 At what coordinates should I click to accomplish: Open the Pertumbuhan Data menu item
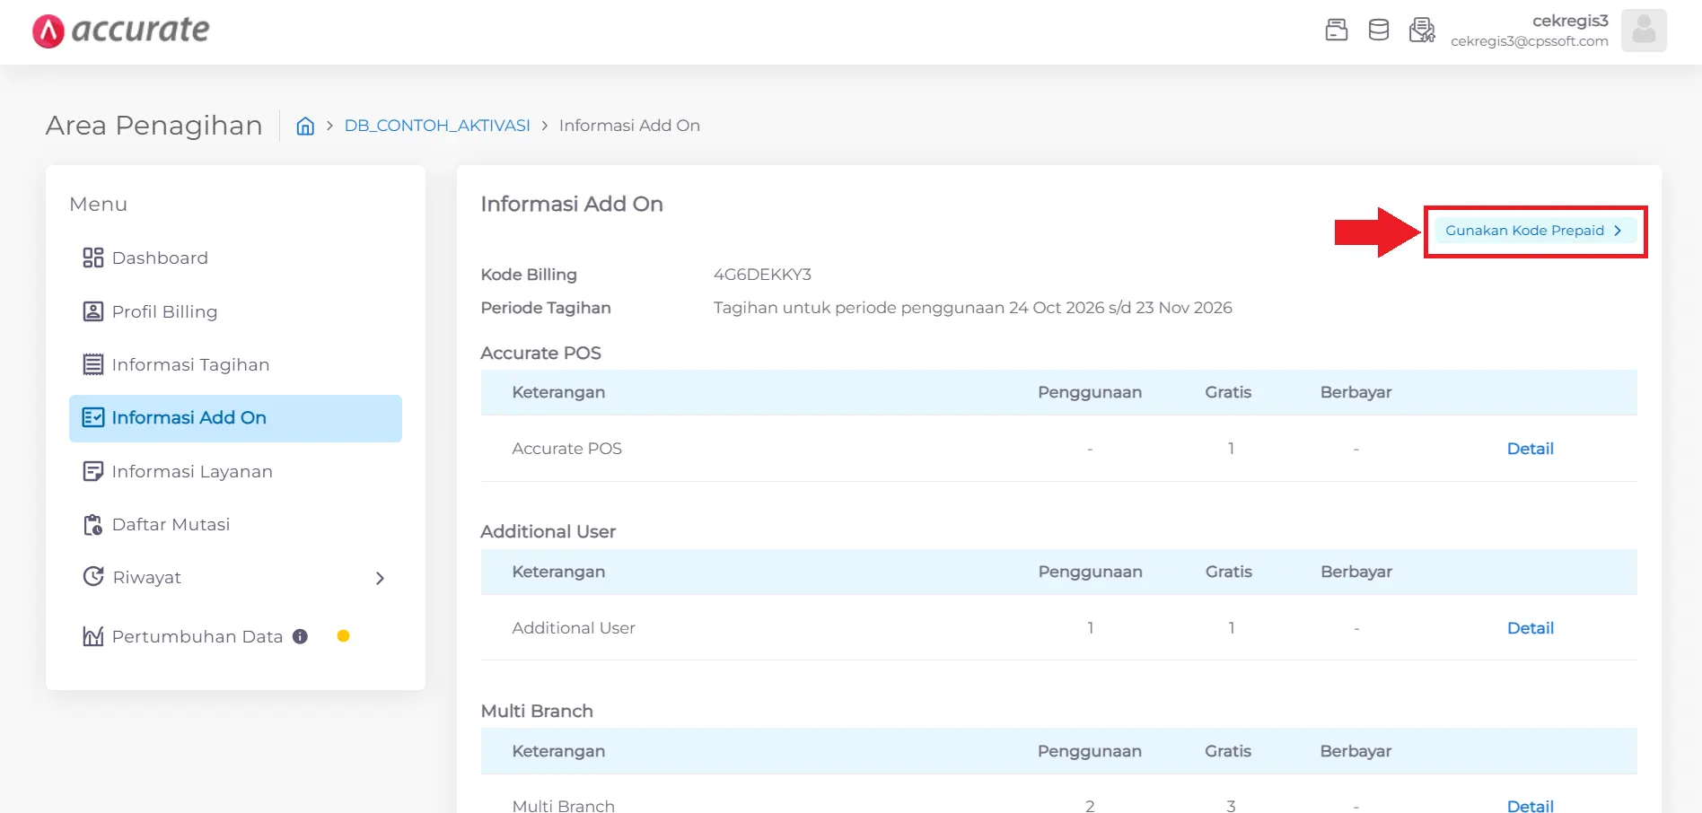coord(235,636)
